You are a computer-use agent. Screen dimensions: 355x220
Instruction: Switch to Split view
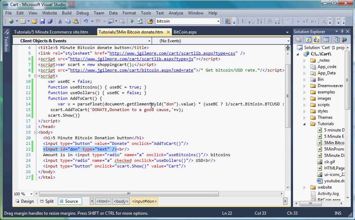click(x=47, y=201)
